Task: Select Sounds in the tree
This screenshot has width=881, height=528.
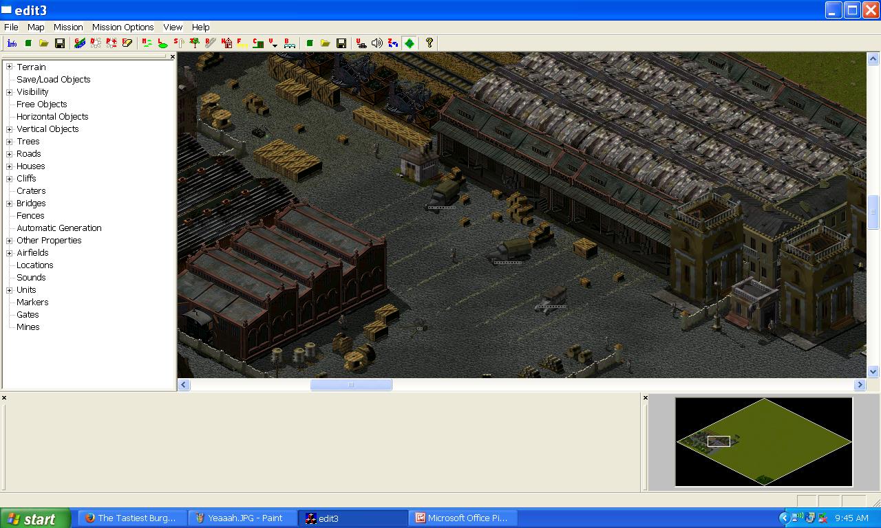Action: [x=31, y=277]
